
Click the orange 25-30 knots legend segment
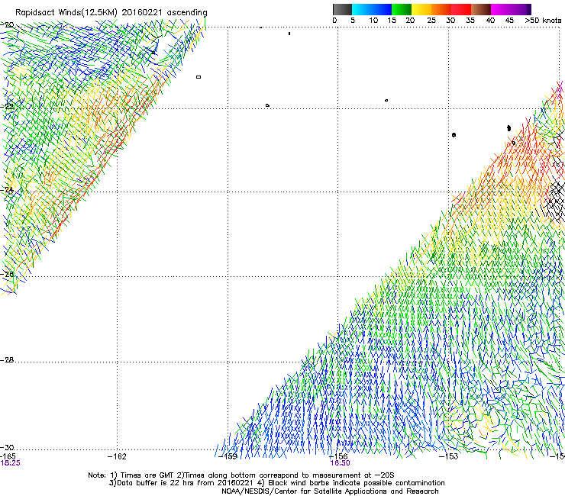pyautogui.click(x=441, y=9)
